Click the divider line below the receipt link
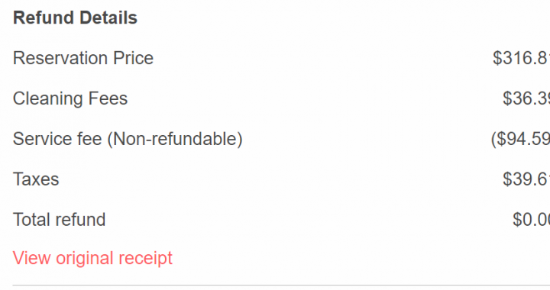550x290 pixels. point(281,285)
